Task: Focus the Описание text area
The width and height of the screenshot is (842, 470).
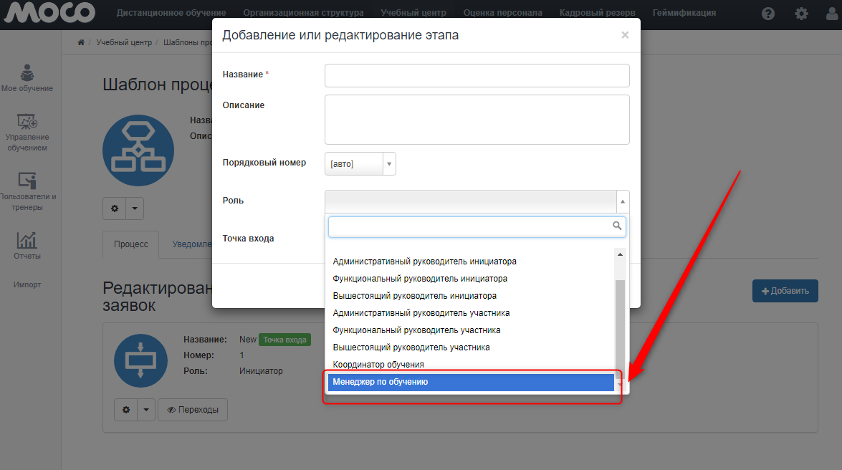Action: 477,120
